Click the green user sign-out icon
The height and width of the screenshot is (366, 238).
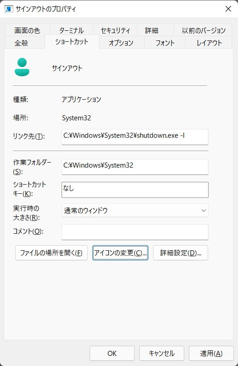[x=22, y=67]
